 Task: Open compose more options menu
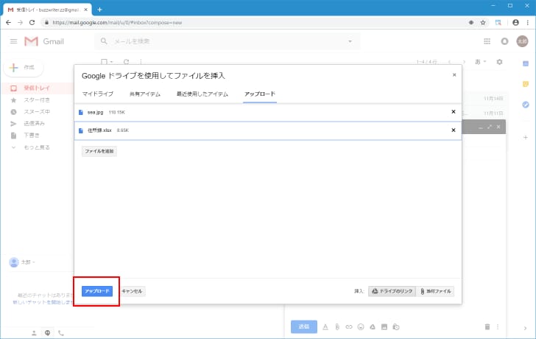(498, 327)
